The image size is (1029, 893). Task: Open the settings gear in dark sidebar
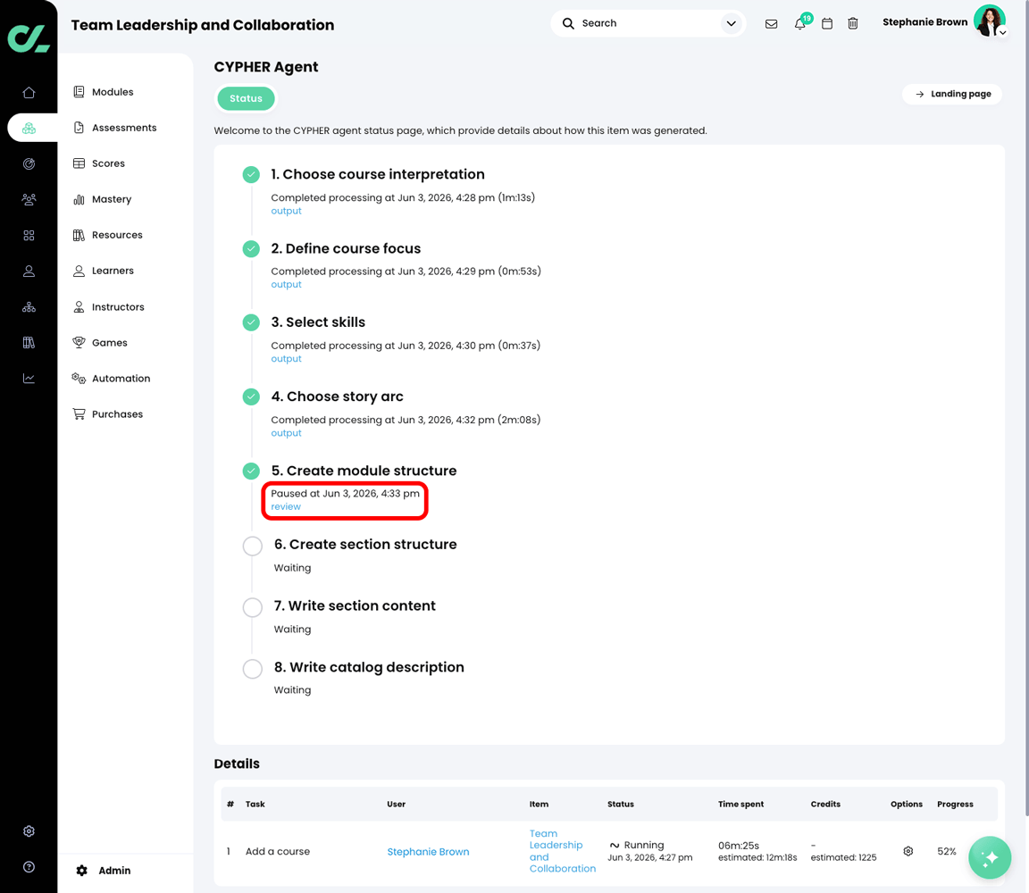(29, 831)
